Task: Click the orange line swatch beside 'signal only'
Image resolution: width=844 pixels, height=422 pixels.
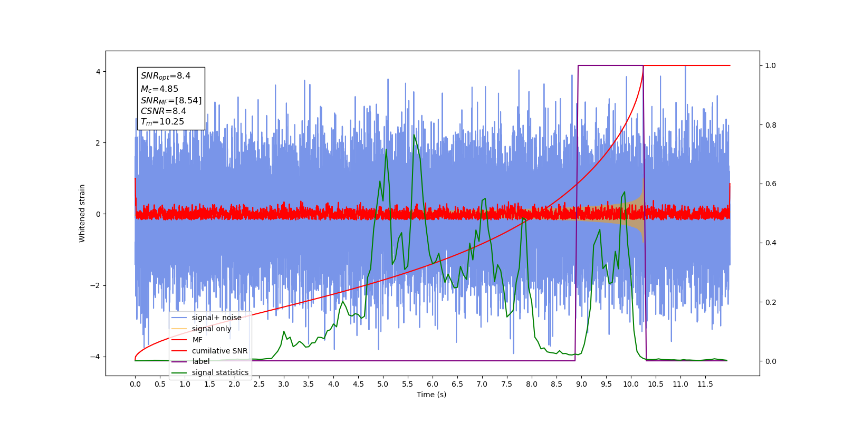Action: pyautogui.click(x=179, y=329)
